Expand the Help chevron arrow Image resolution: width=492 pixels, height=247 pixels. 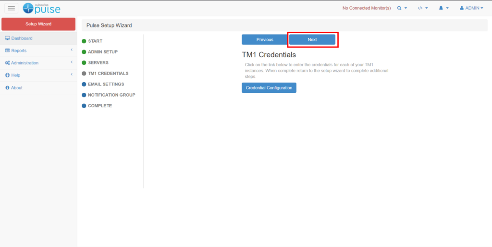click(72, 74)
